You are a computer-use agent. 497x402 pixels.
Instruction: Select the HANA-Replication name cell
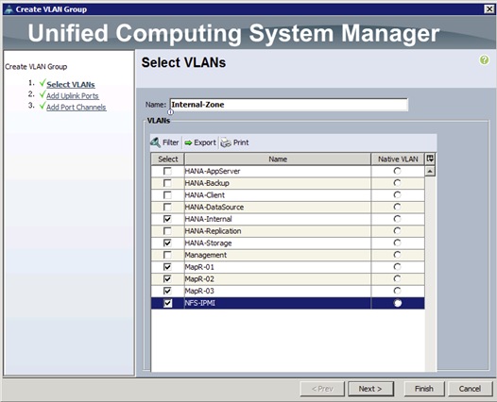(278, 231)
